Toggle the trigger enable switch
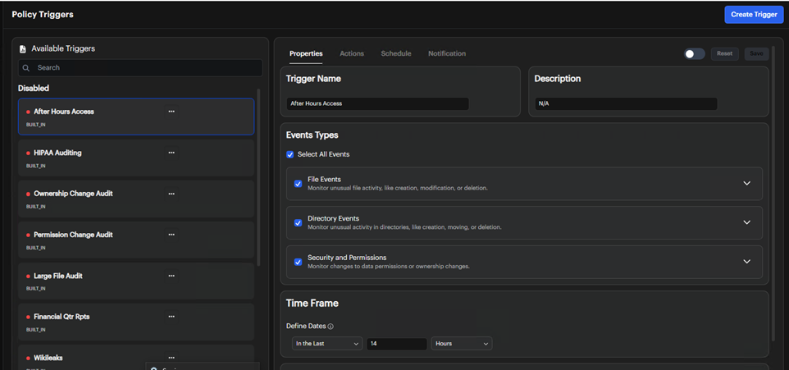 [694, 54]
